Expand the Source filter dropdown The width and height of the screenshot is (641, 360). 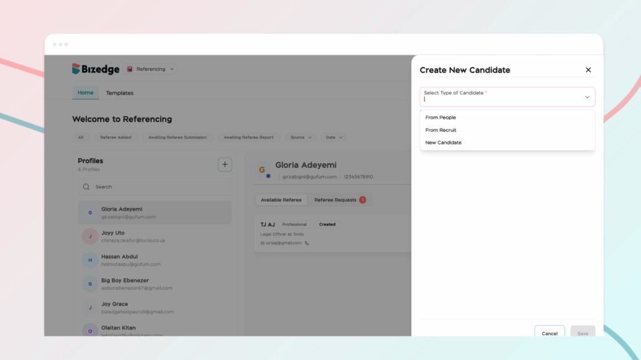click(x=301, y=137)
